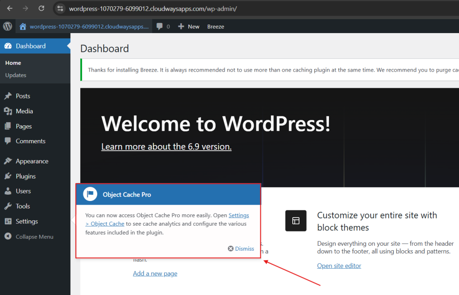Click the browser back arrow

coord(10,9)
